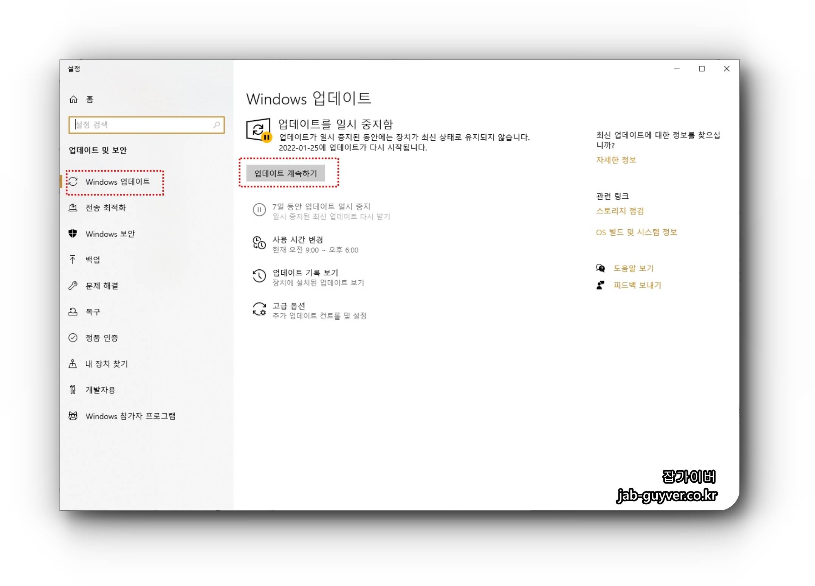Viewport: 815px width, 586px height.
Task: Click 정품 인증 checkmark icon
Action: (x=73, y=337)
